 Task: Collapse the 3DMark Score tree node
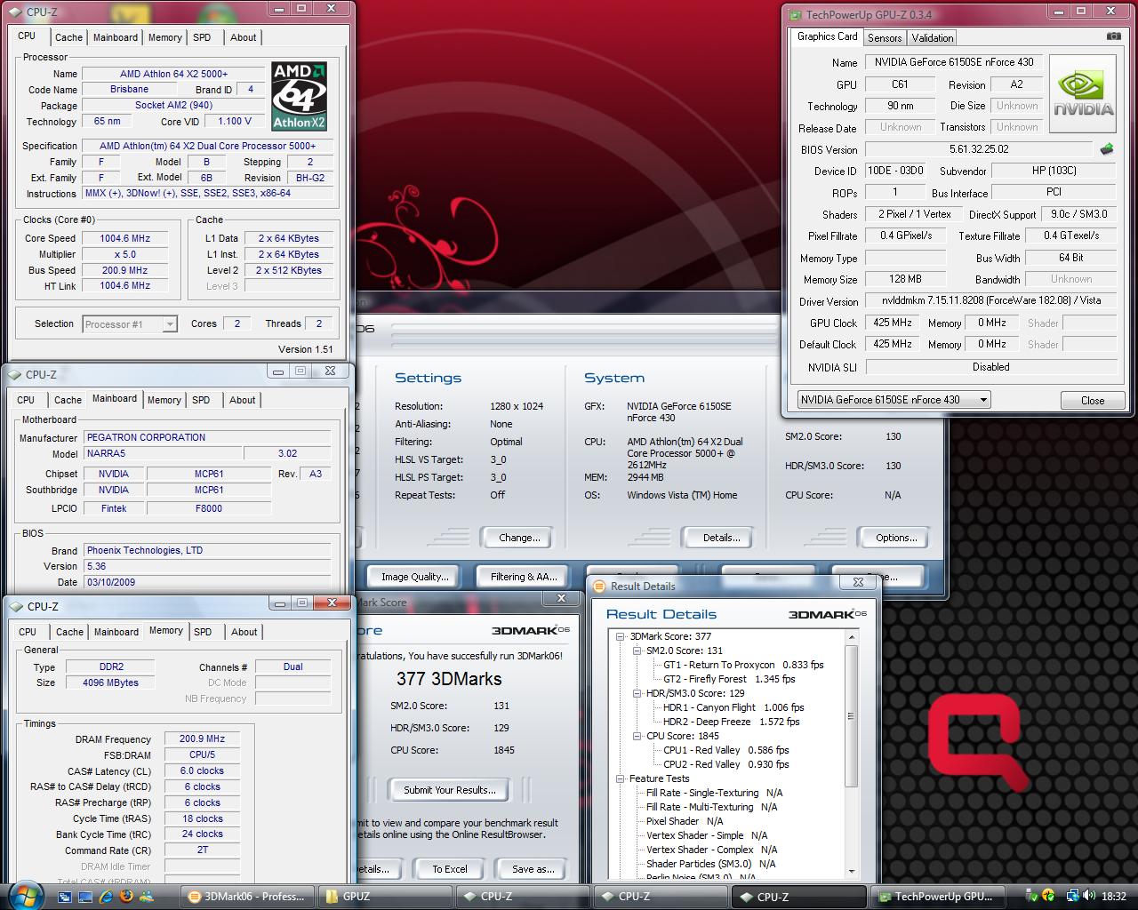pyautogui.click(x=621, y=636)
